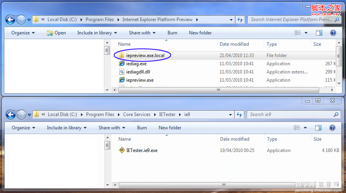The image size is (346, 193).
Task: Click Internet Explorer Platform Preview breadcrumb
Action: (x=157, y=20)
